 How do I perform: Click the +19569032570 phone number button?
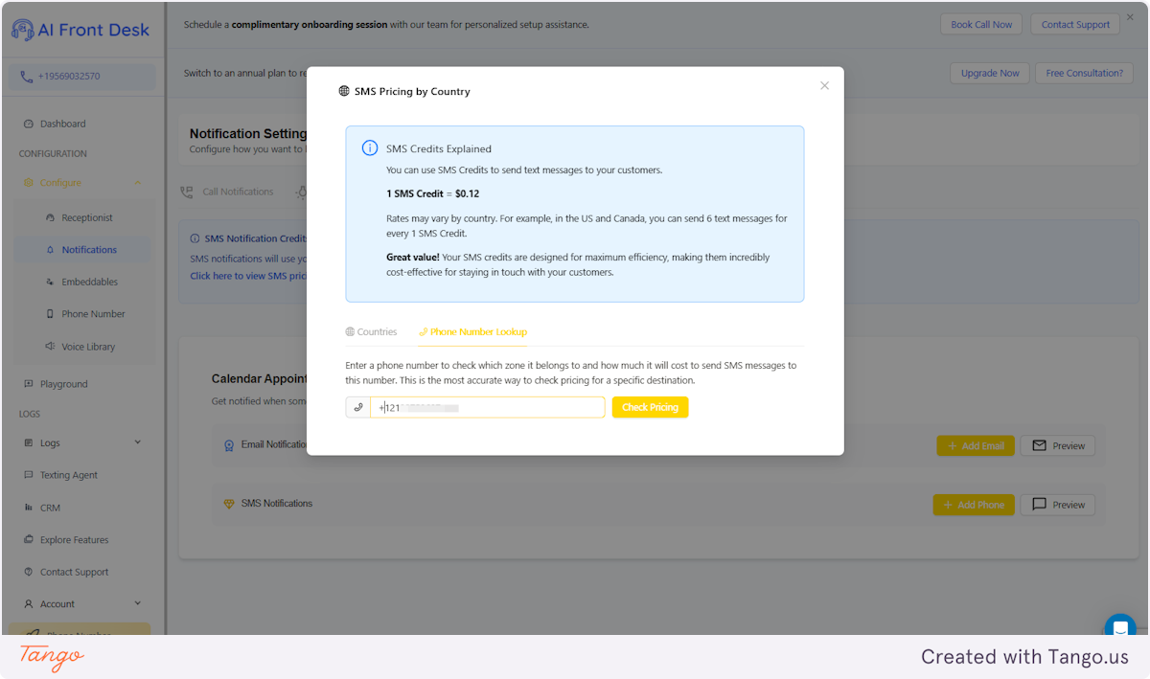tap(81, 77)
